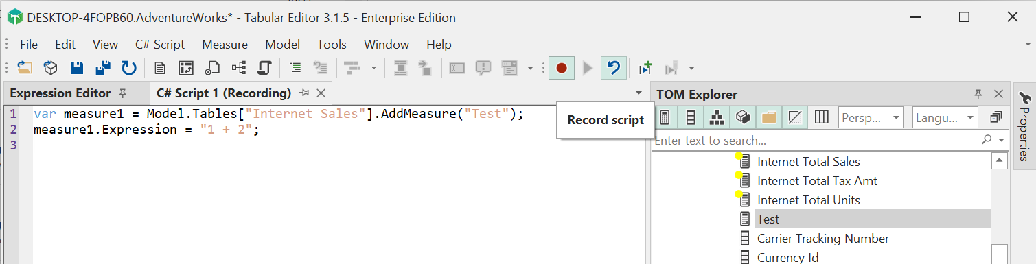Toggle hierarchies visibility in TOM Explorer
1036x264 pixels.
point(717,117)
